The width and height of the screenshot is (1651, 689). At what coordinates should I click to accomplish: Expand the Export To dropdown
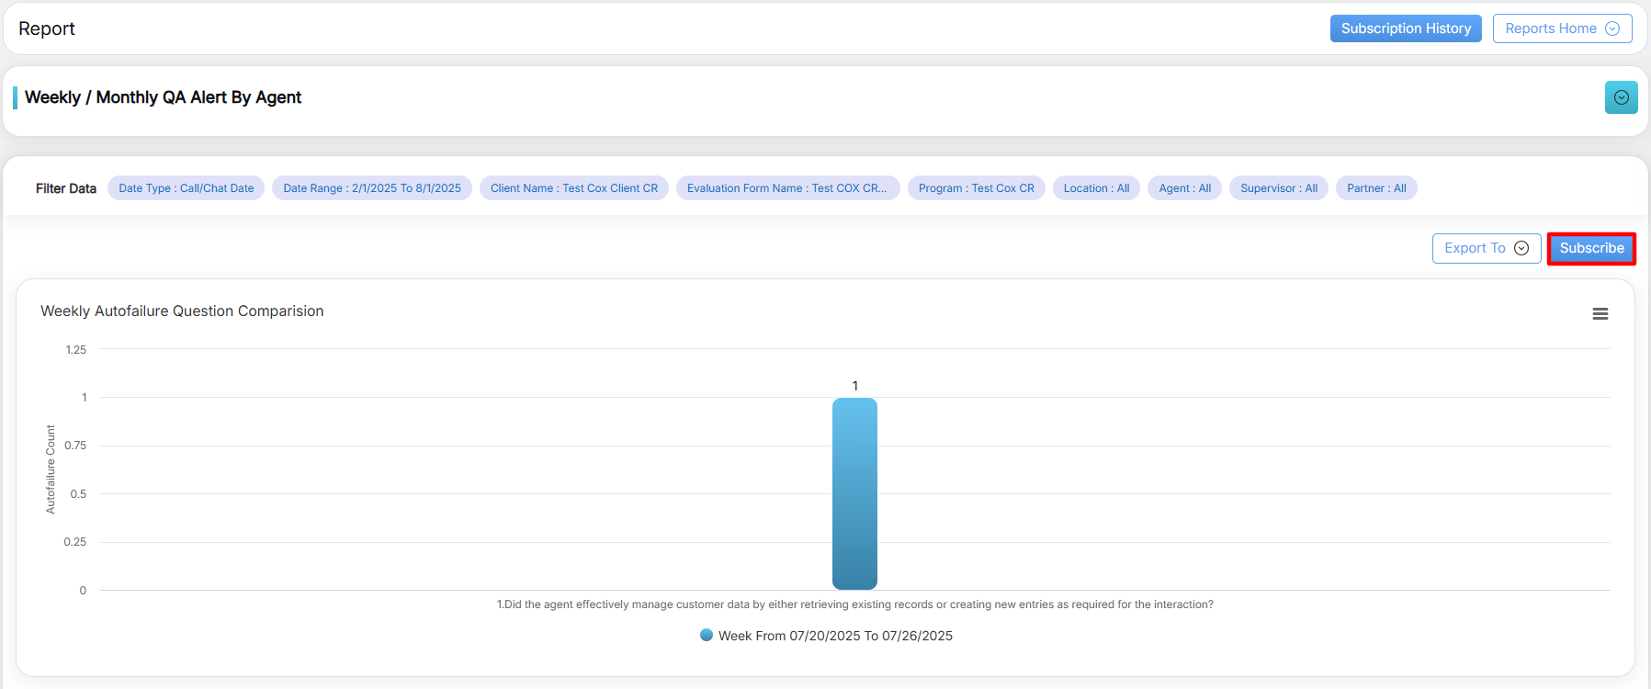click(x=1485, y=248)
